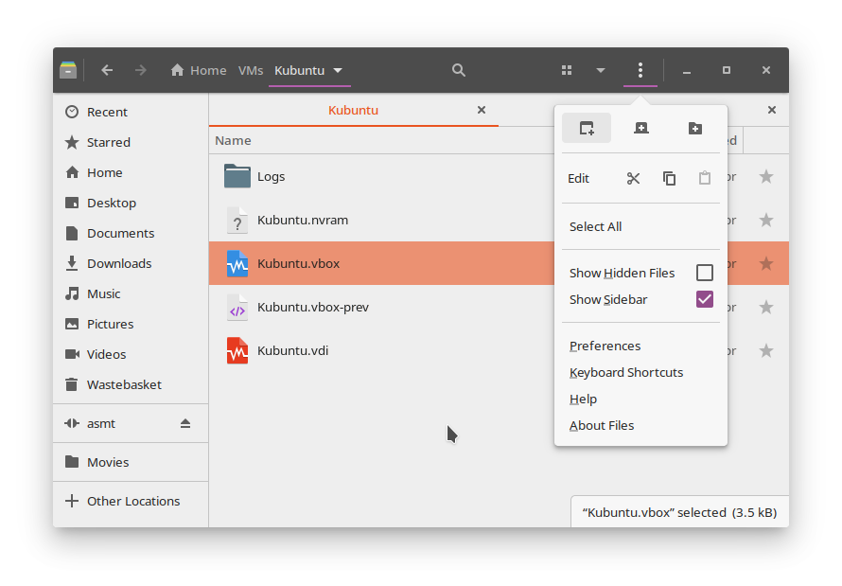Eject the asmt drive

click(x=185, y=423)
